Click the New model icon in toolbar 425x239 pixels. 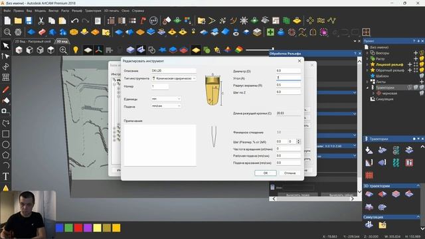click(7, 21)
